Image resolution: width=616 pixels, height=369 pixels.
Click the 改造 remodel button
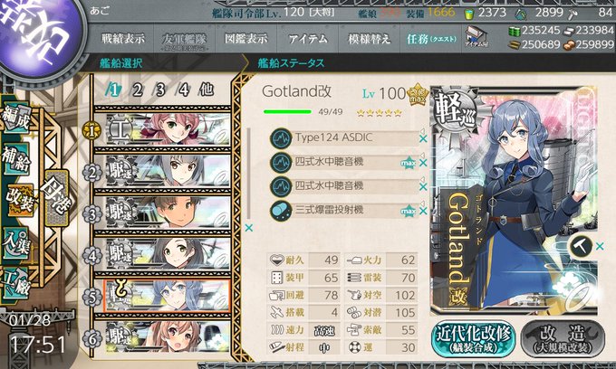click(563, 339)
